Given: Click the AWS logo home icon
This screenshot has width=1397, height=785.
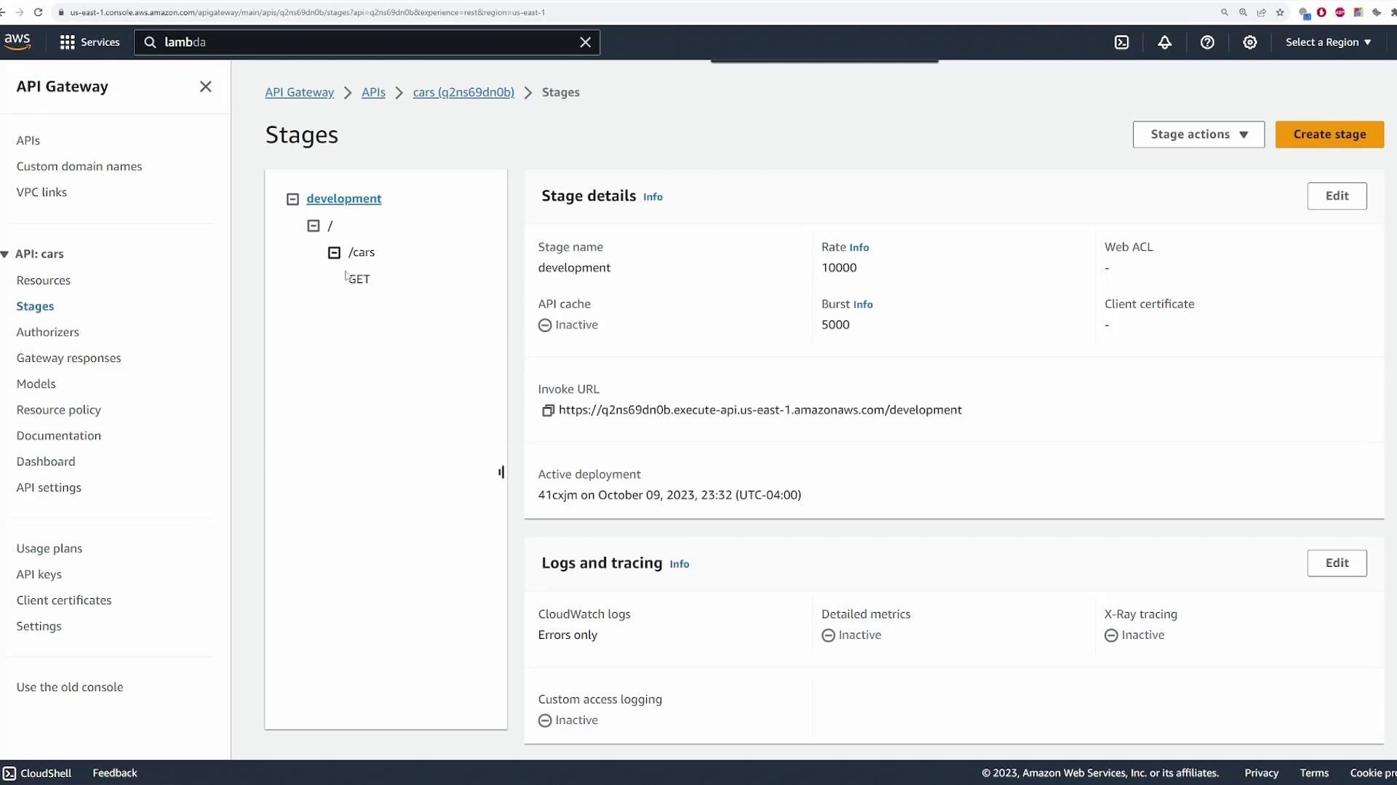Looking at the screenshot, I should click(17, 41).
